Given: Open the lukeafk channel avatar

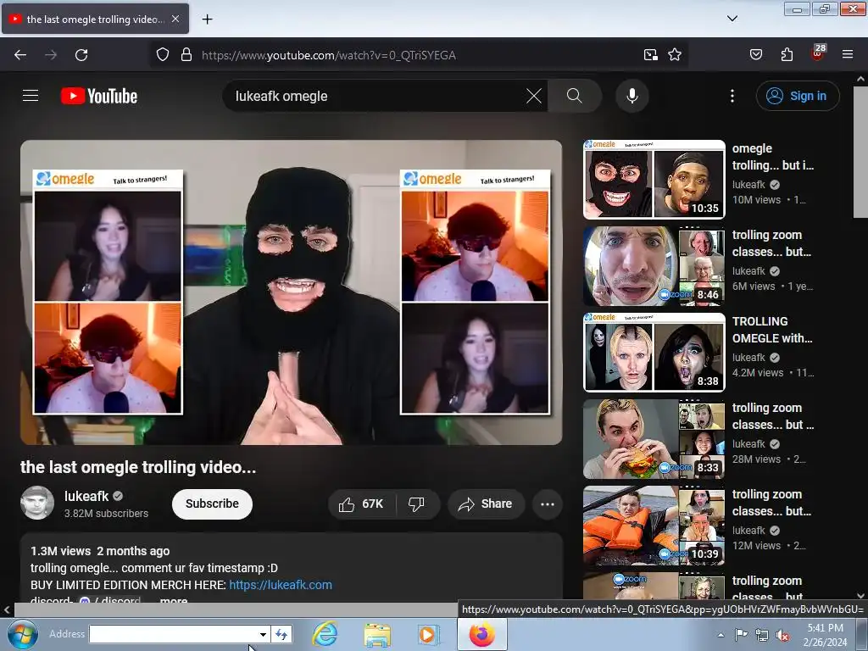Looking at the screenshot, I should pyautogui.click(x=37, y=503).
